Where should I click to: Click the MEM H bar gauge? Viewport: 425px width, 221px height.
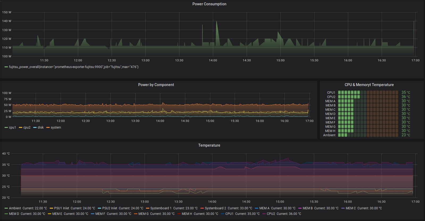(x=368, y=131)
